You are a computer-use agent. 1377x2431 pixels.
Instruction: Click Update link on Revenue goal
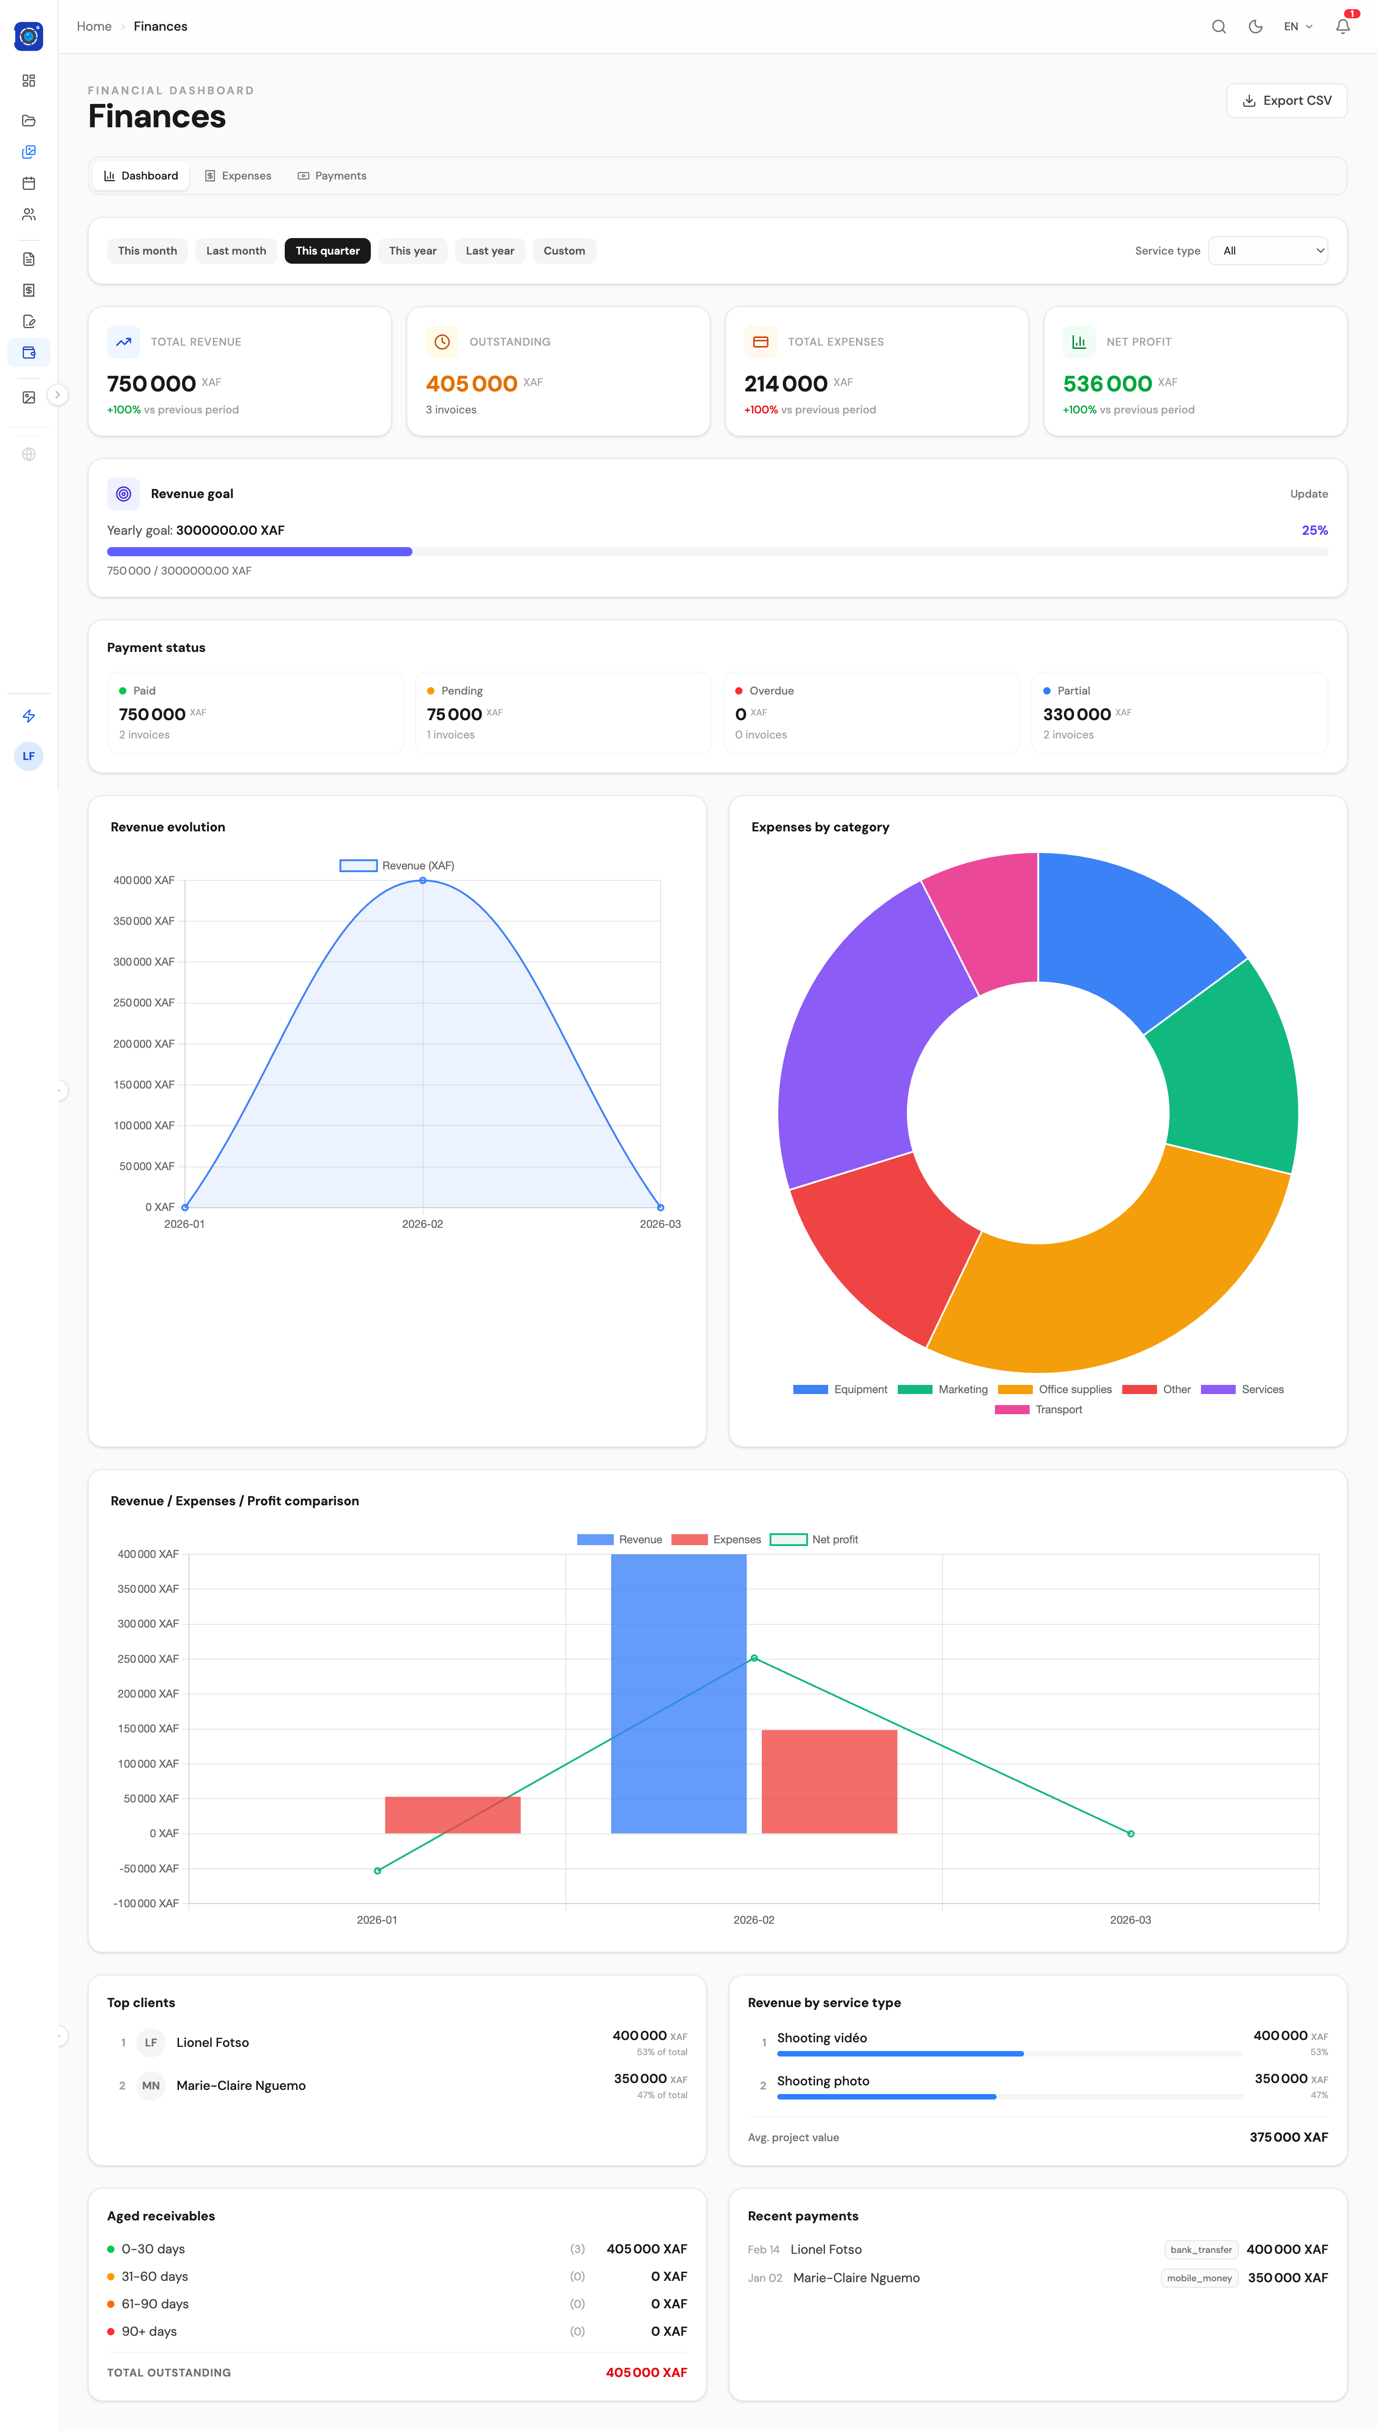1308,494
